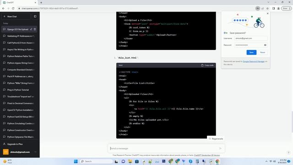
Task: Open Skype from taskbar
Action: coord(190,161)
